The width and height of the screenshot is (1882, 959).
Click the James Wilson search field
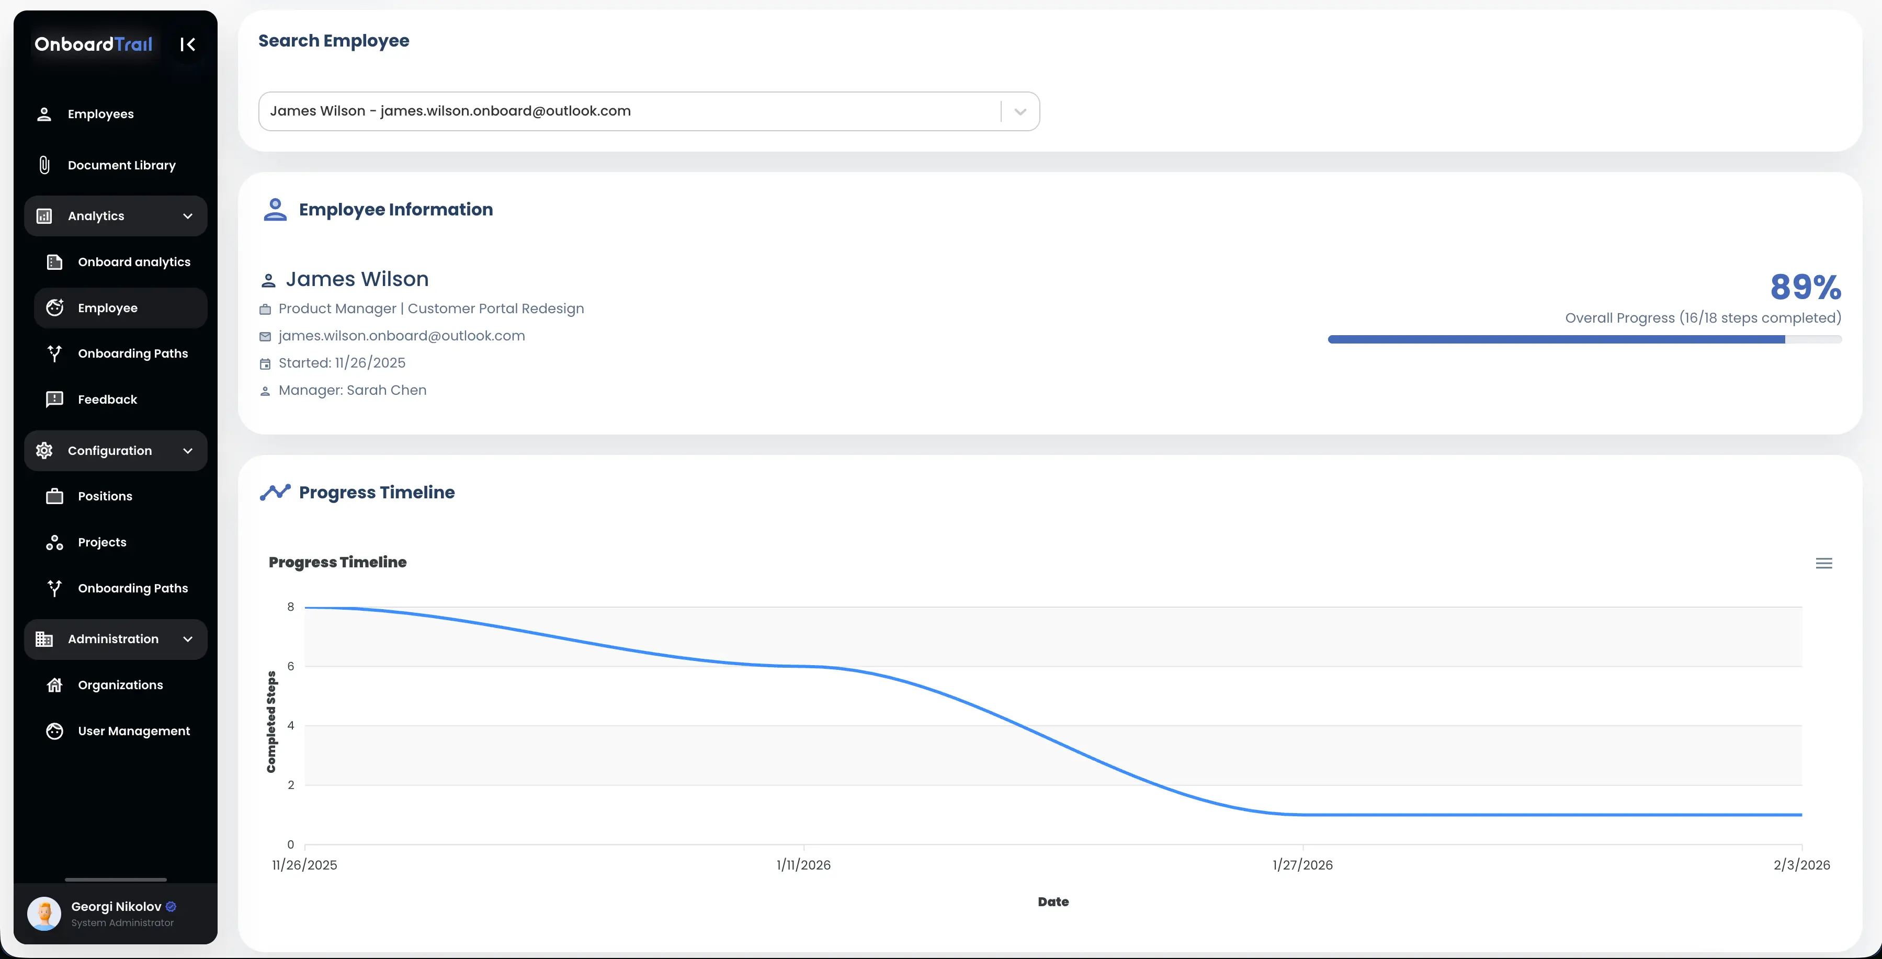[628, 112]
